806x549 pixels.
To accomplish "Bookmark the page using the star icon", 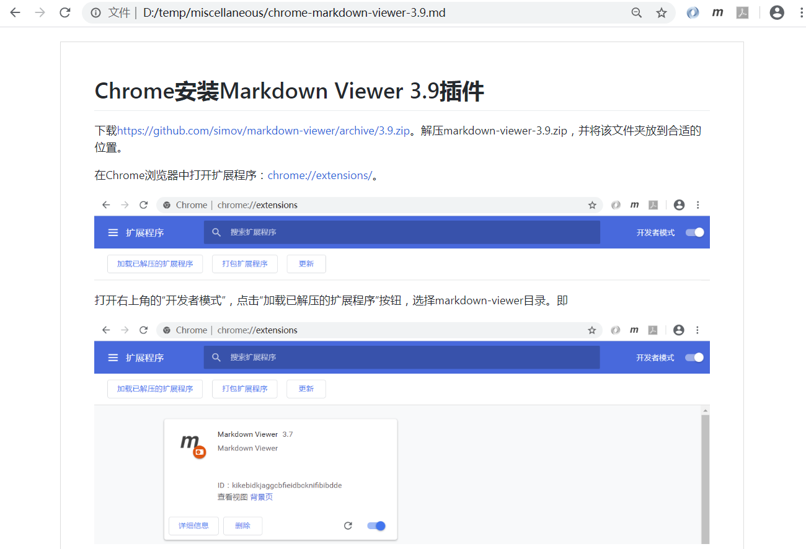I will pos(662,12).
